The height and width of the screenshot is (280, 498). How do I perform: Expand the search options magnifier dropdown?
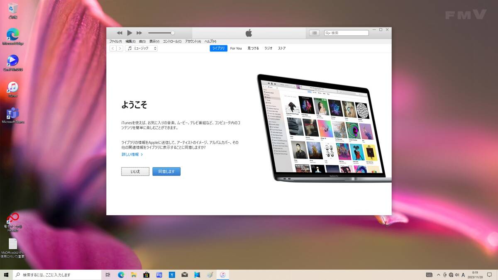tap(328, 33)
